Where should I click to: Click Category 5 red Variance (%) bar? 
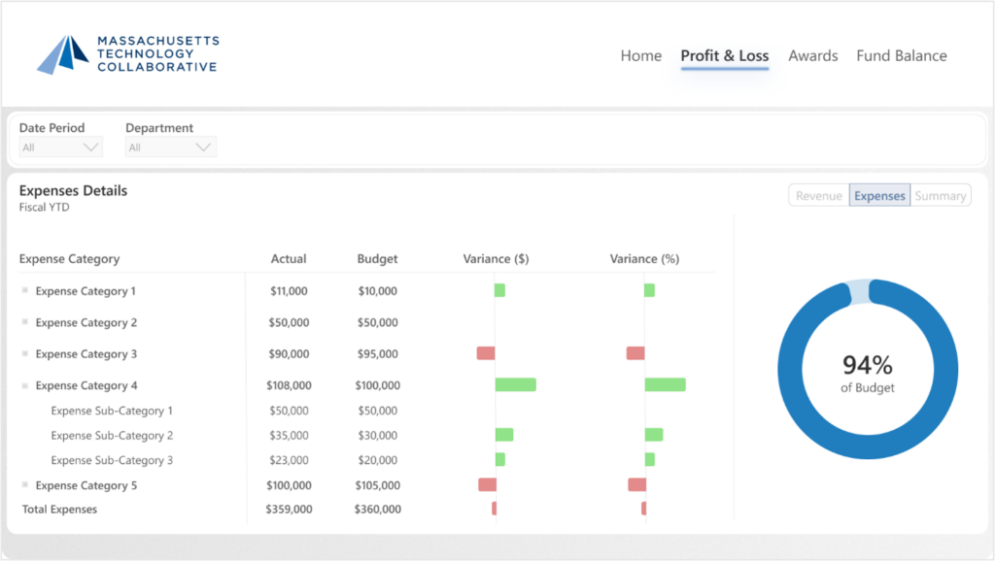point(637,485)
